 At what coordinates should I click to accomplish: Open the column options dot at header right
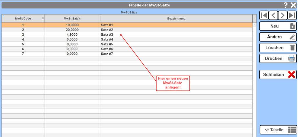point(254,19)
